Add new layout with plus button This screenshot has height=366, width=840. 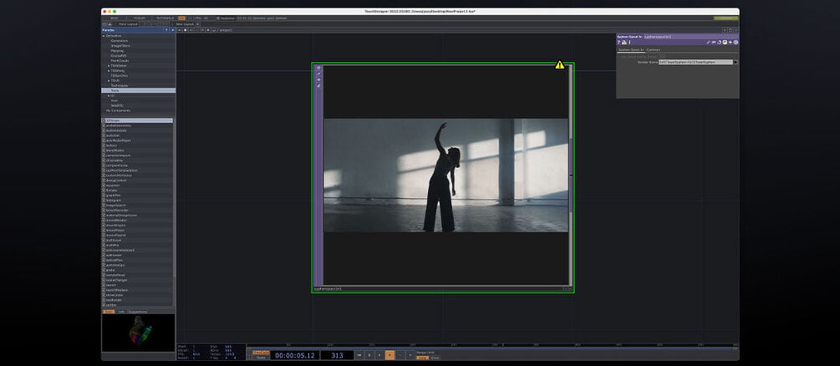tap(198, 24)
